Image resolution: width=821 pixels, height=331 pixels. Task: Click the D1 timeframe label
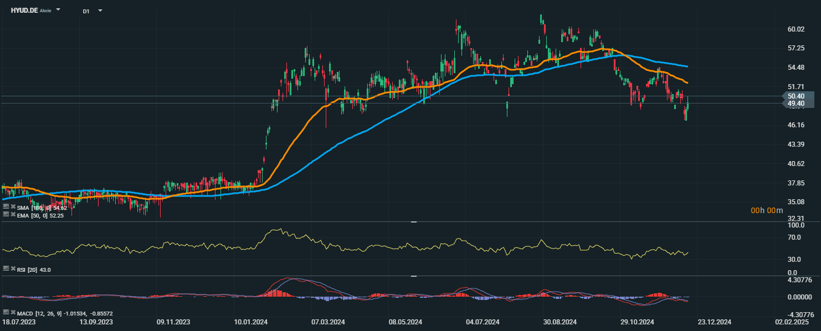click(x=86, y=11)
